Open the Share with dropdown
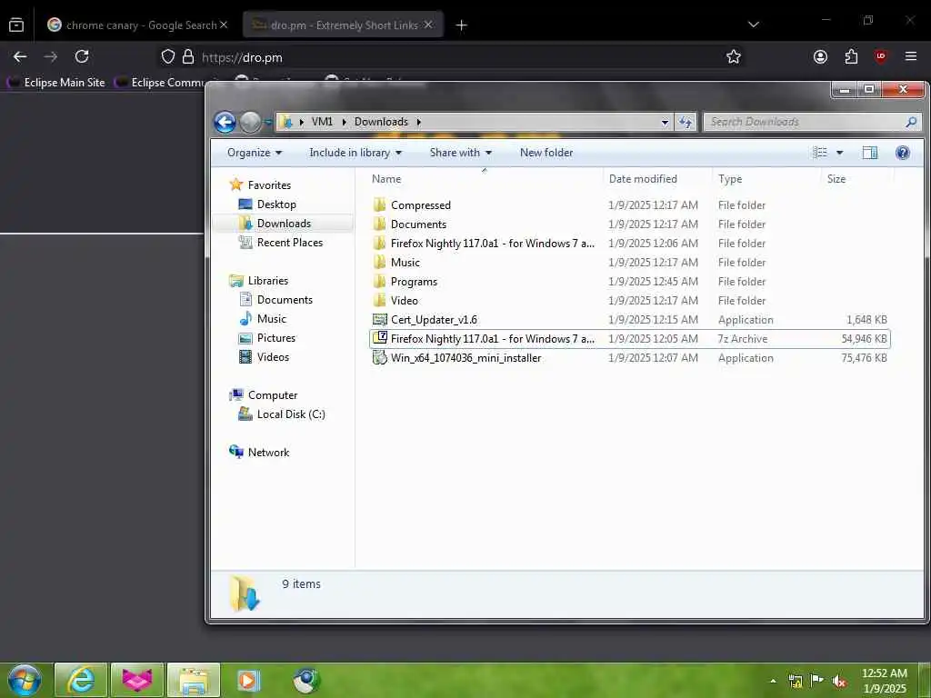931x698 pixels. tap(461, 153)
